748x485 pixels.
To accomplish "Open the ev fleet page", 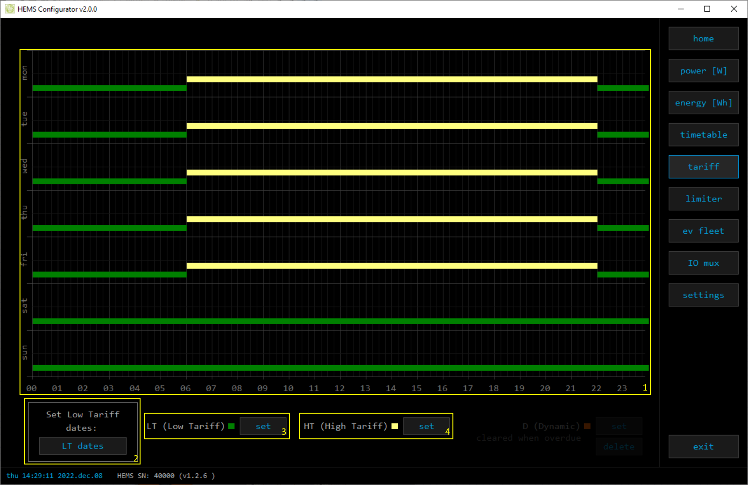I will [703, 231].
